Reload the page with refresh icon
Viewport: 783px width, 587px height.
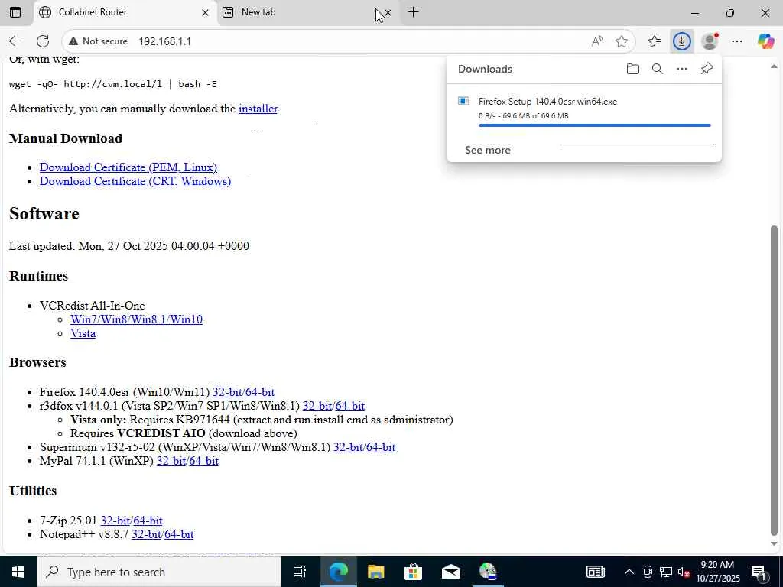click(x=43, y=41)
